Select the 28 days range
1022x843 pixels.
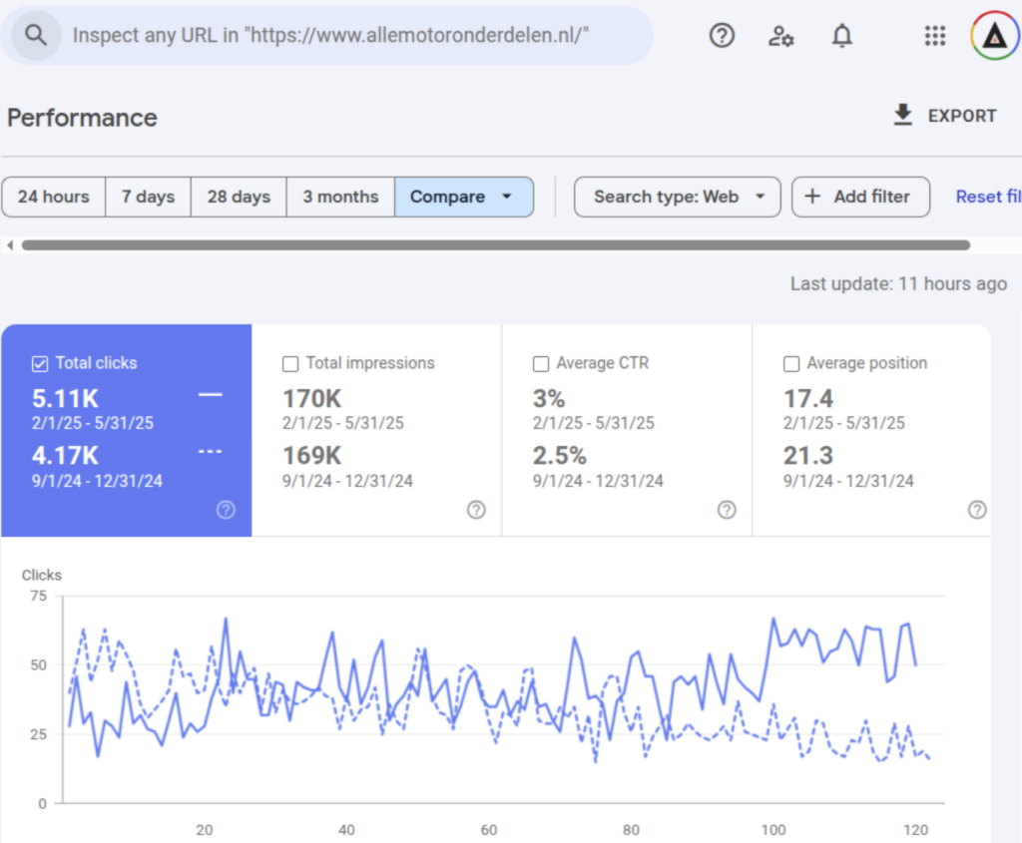(239, 197)
